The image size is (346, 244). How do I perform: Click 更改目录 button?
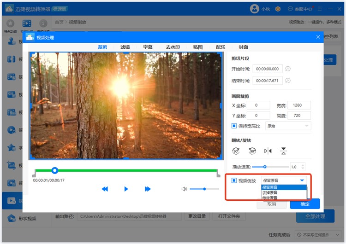[x=197, y=216]
